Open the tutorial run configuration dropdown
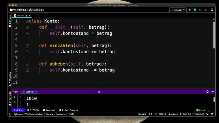Viewport: 219px width, 123px height. (178, 10)
